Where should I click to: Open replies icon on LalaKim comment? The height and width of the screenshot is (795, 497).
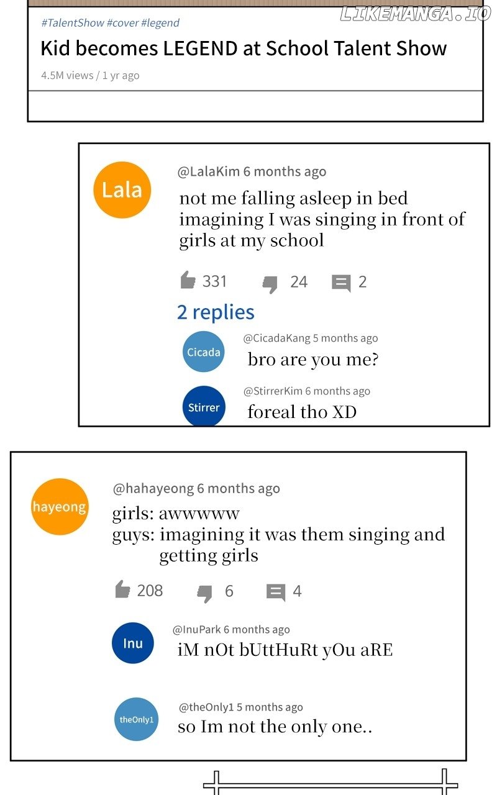pyautogui.click(x=341, y=283)
